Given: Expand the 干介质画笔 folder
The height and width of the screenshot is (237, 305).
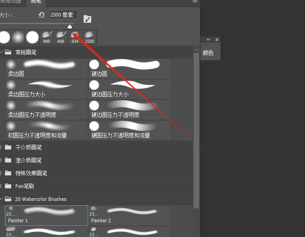Looking at the screenshot, I should [1, 147].
